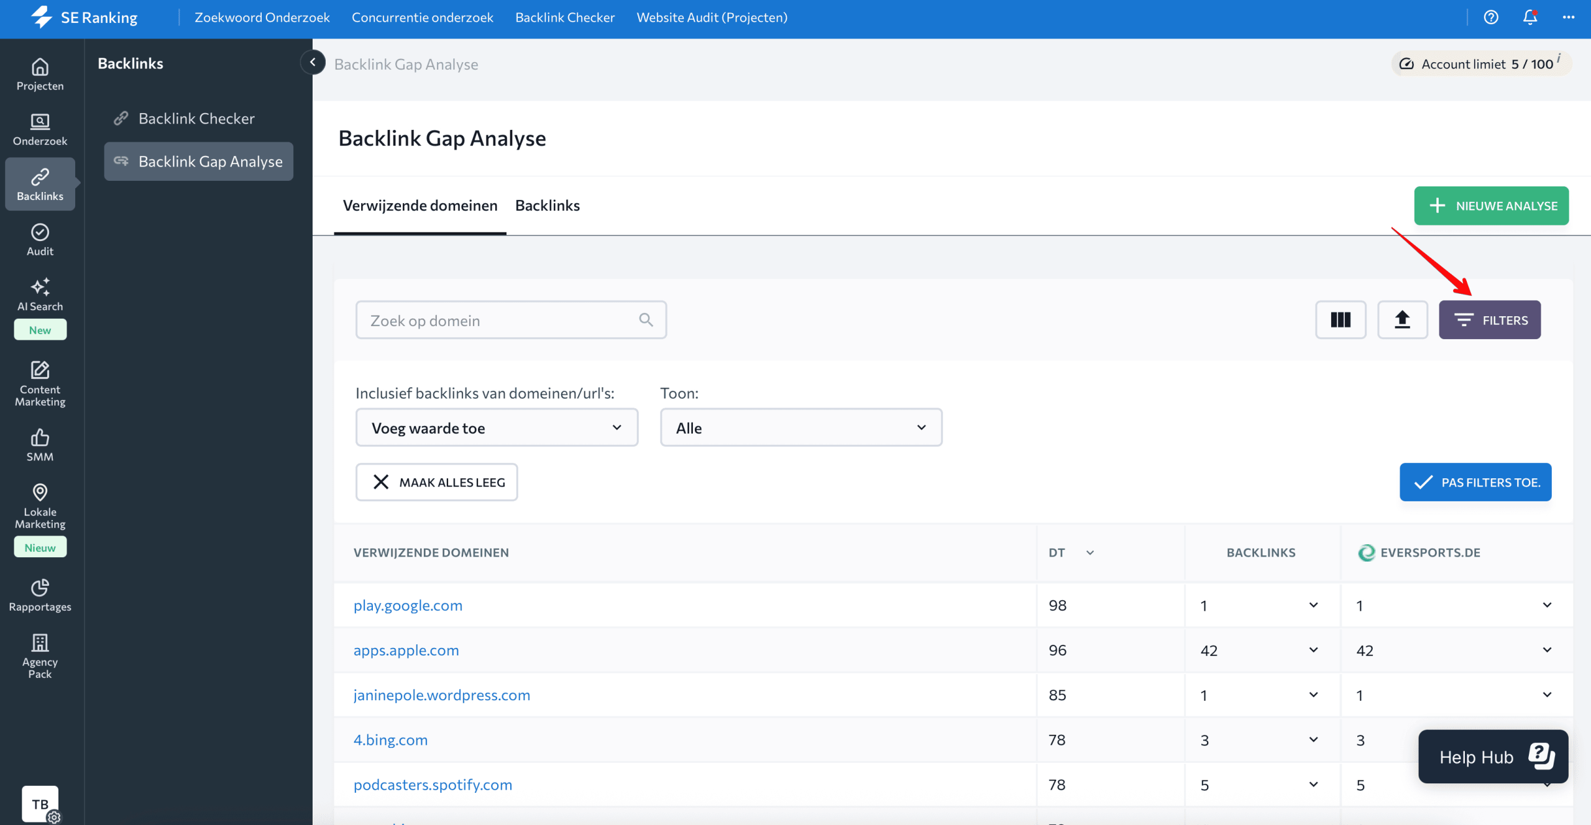The height and width of the screenshot is (825, 1591).
Task: Select Backlink Gap Analyse side item
Action: coord(198,162)
